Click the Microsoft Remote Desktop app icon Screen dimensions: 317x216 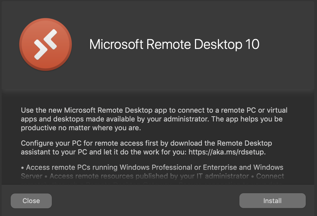click(46, 44)
